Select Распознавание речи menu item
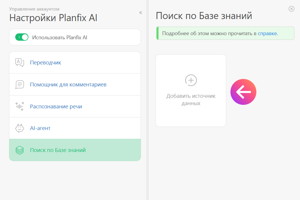 pos(56,107)
